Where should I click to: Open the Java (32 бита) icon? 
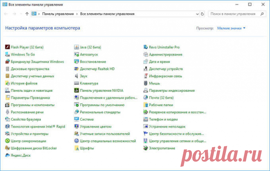[x=76, y=47]
